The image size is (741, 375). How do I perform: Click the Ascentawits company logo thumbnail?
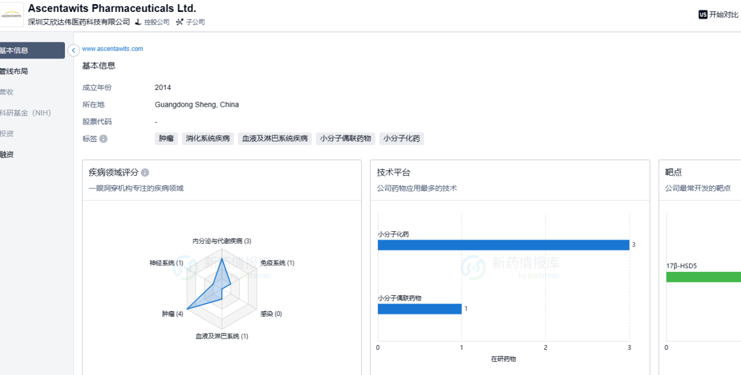pyautogui.click(x=12, y=14)
